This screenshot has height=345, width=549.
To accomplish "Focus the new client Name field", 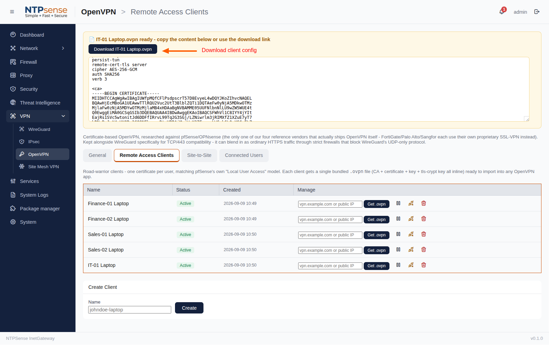I will click(x=130, y=310).
